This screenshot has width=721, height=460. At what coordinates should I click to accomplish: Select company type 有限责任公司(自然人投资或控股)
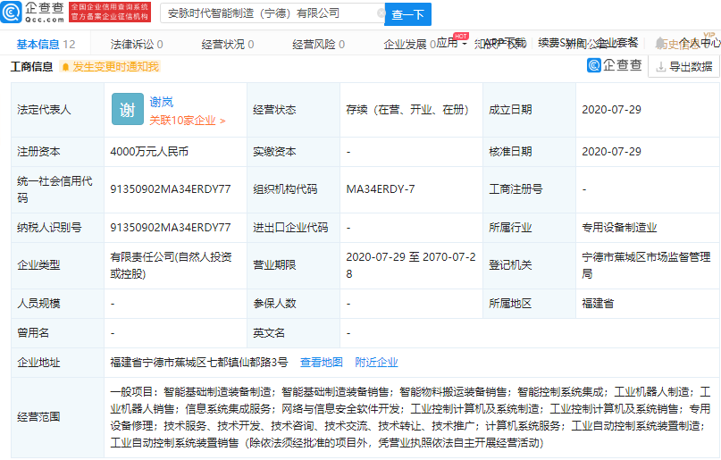[171, 265]
